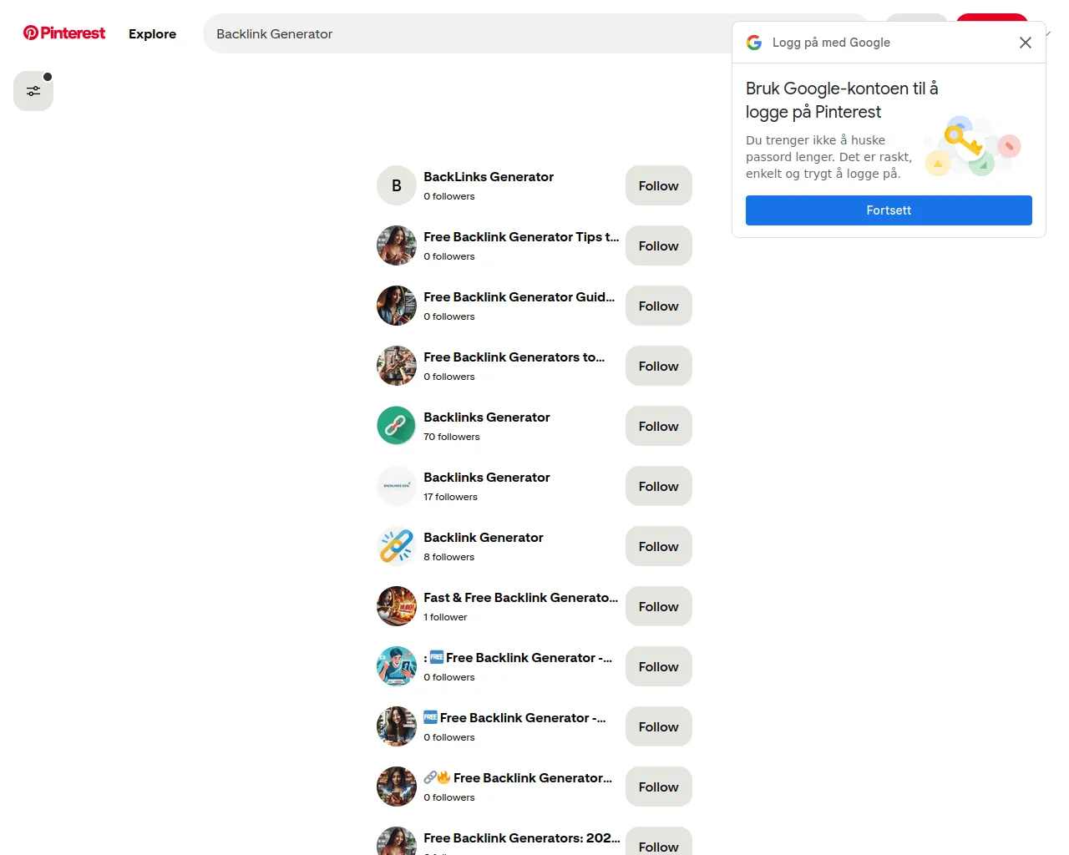Open the "B" avatar of BackLinks Generator
The height and width of the screenshot is (855, 1069).
[397, 186]
